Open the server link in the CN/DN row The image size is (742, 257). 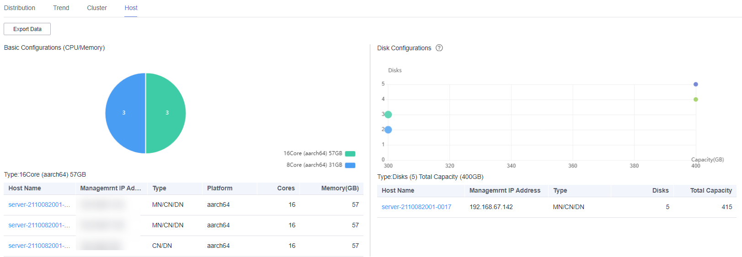[x=39, y=246]
